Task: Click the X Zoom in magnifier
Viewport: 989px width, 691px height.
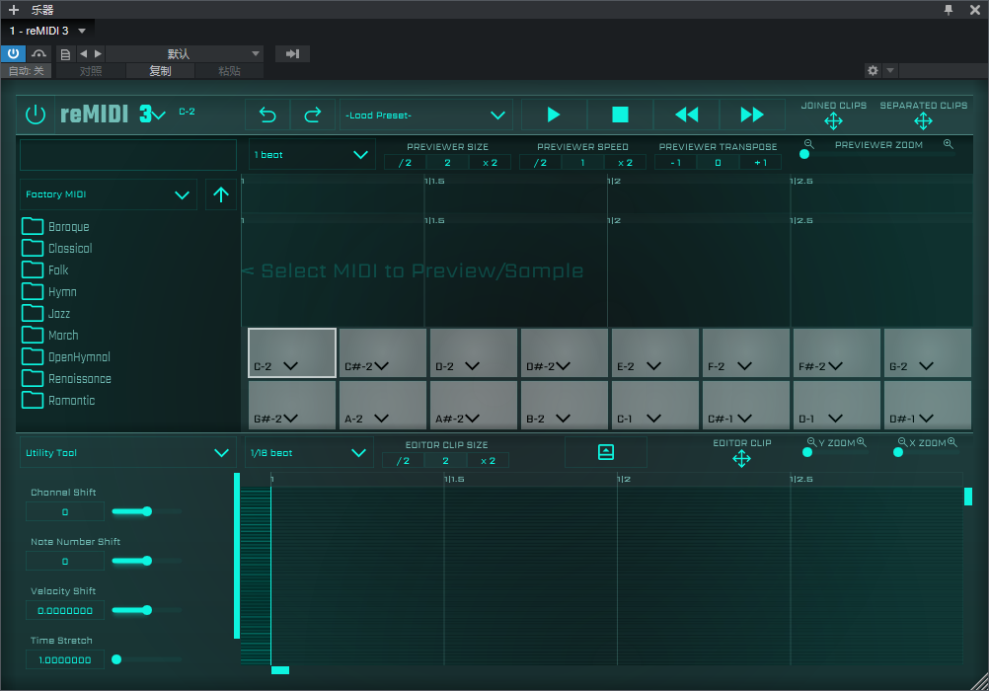Action: pyautogui.click(x=952, y=441)
